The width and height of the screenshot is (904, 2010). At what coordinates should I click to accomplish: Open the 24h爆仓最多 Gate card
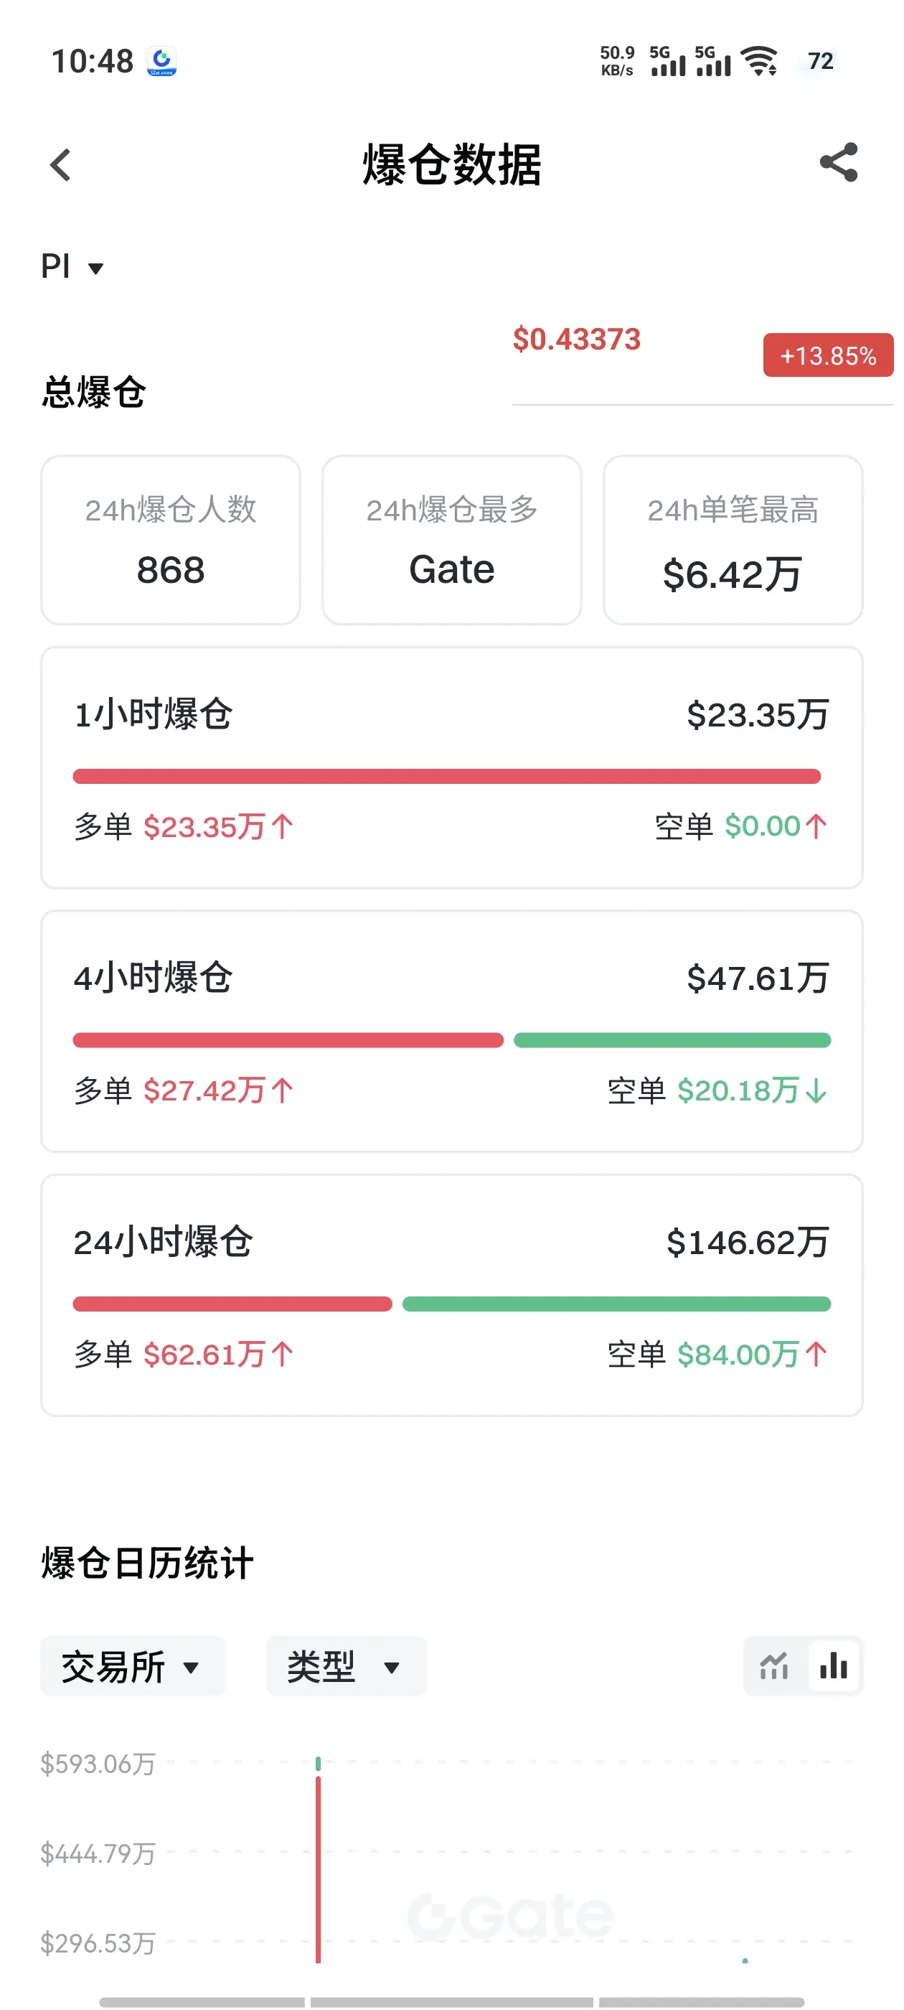451,540
